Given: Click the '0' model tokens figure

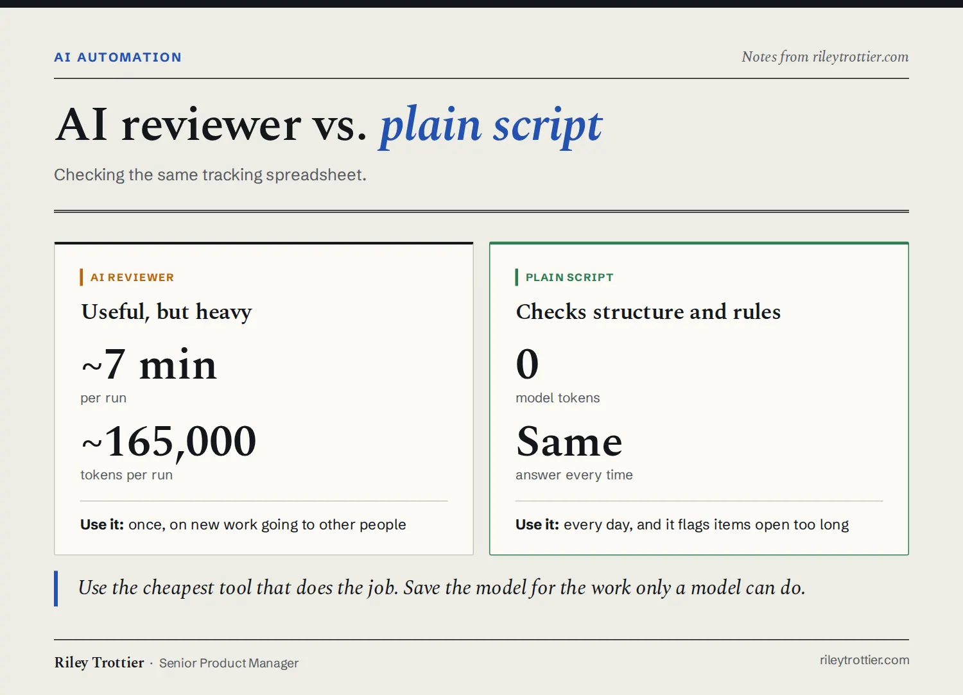Looking at the screenshot, I should click(527, 364).
